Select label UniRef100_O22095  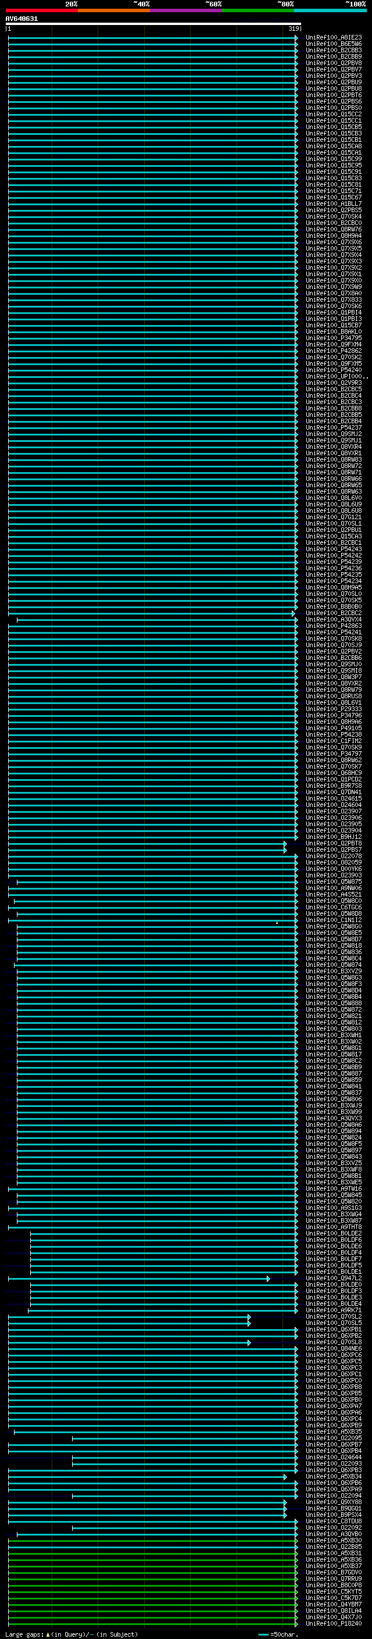click(x=333, y=1438)
